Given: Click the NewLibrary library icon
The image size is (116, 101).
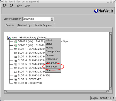Looking at the screenshot, I should click(9, 38).
